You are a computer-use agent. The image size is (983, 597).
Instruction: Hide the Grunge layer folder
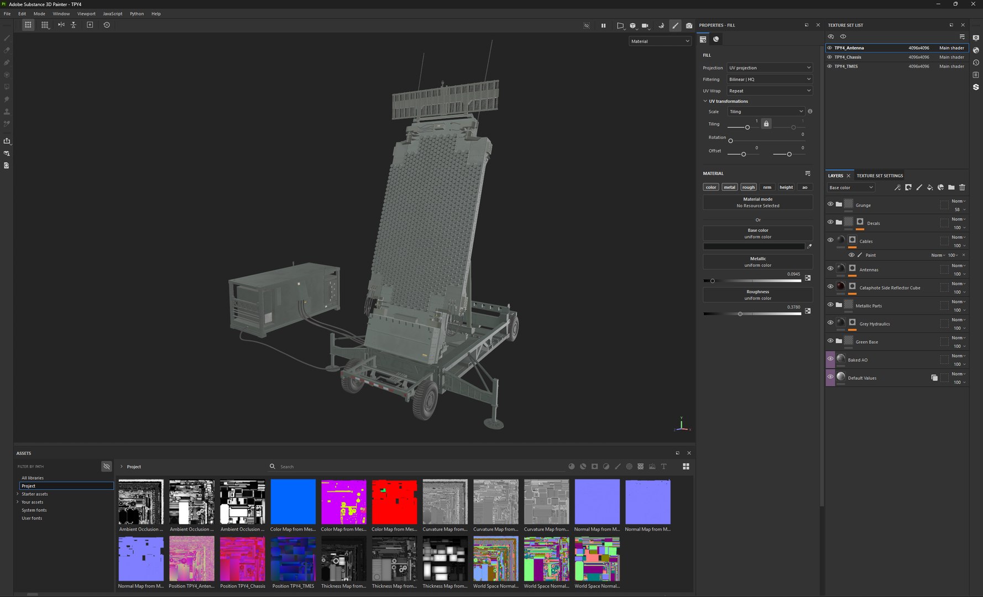(x=830, y=204)
